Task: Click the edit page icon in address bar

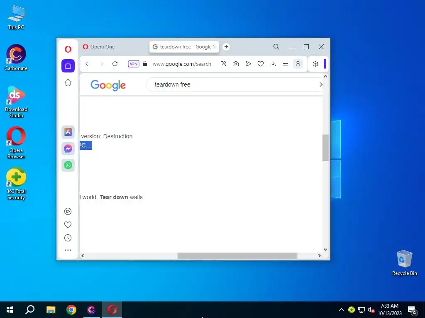Action: pyautogui.click(x=223, y=64)
